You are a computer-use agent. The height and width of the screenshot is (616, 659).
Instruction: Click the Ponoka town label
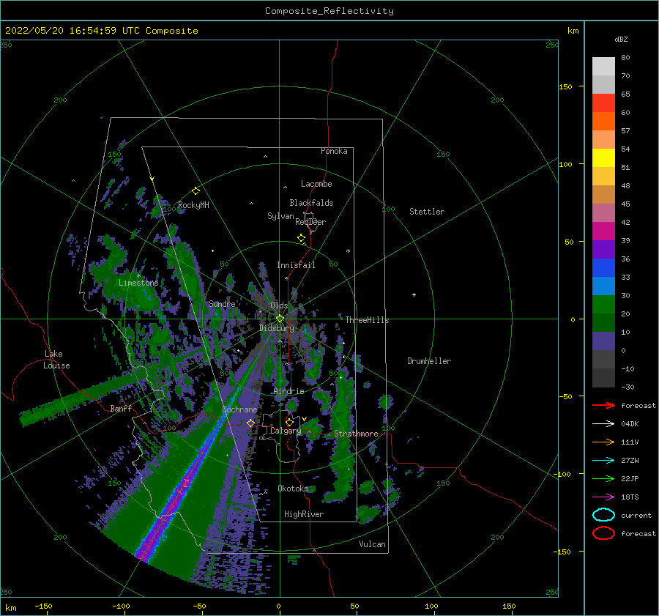click(334, 151)
